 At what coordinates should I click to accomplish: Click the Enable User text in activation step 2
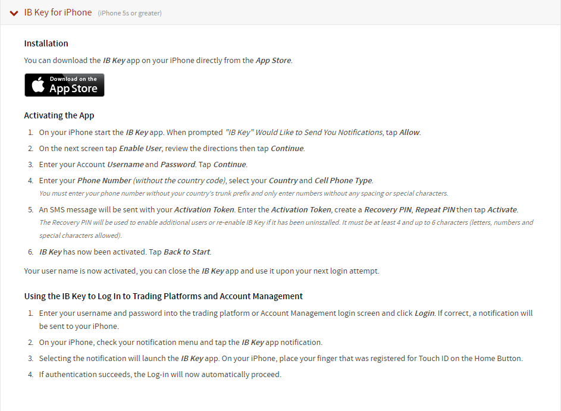click(140, 149)
